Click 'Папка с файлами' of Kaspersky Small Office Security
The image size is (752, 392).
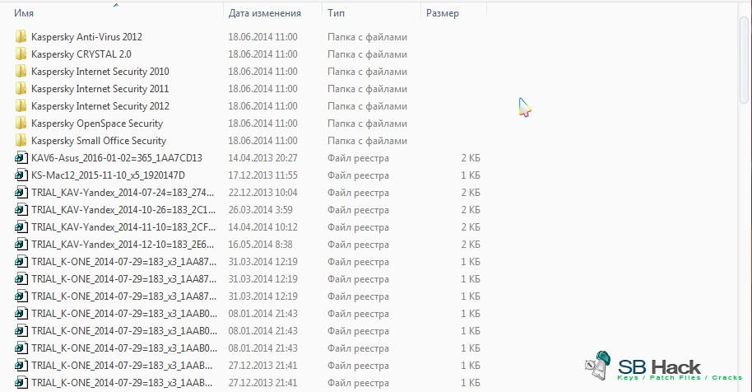368,141
